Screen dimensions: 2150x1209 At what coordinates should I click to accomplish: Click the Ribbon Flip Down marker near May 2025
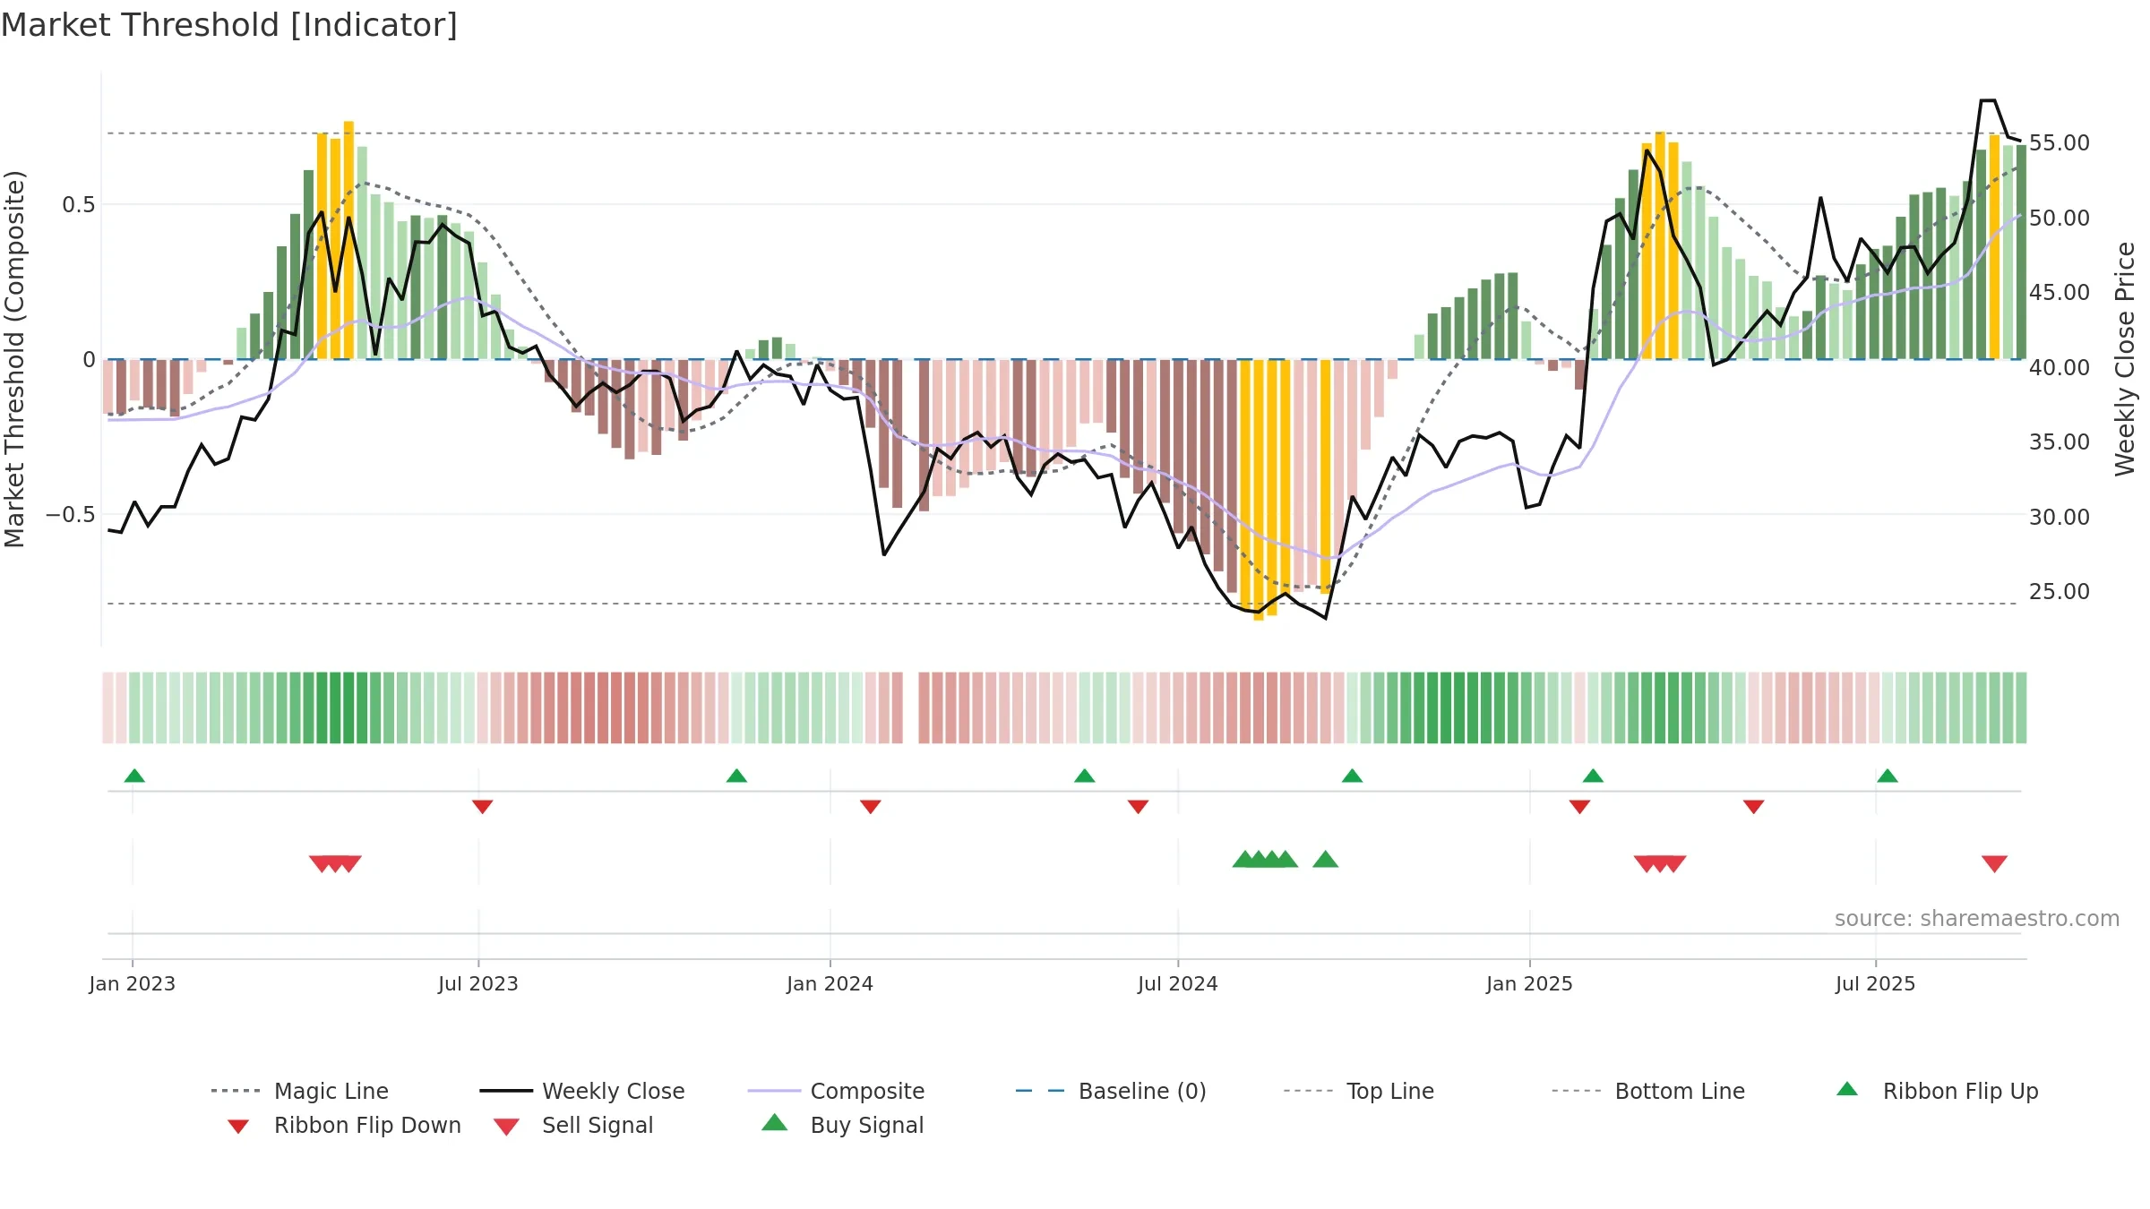click(x=1753, y=807)
